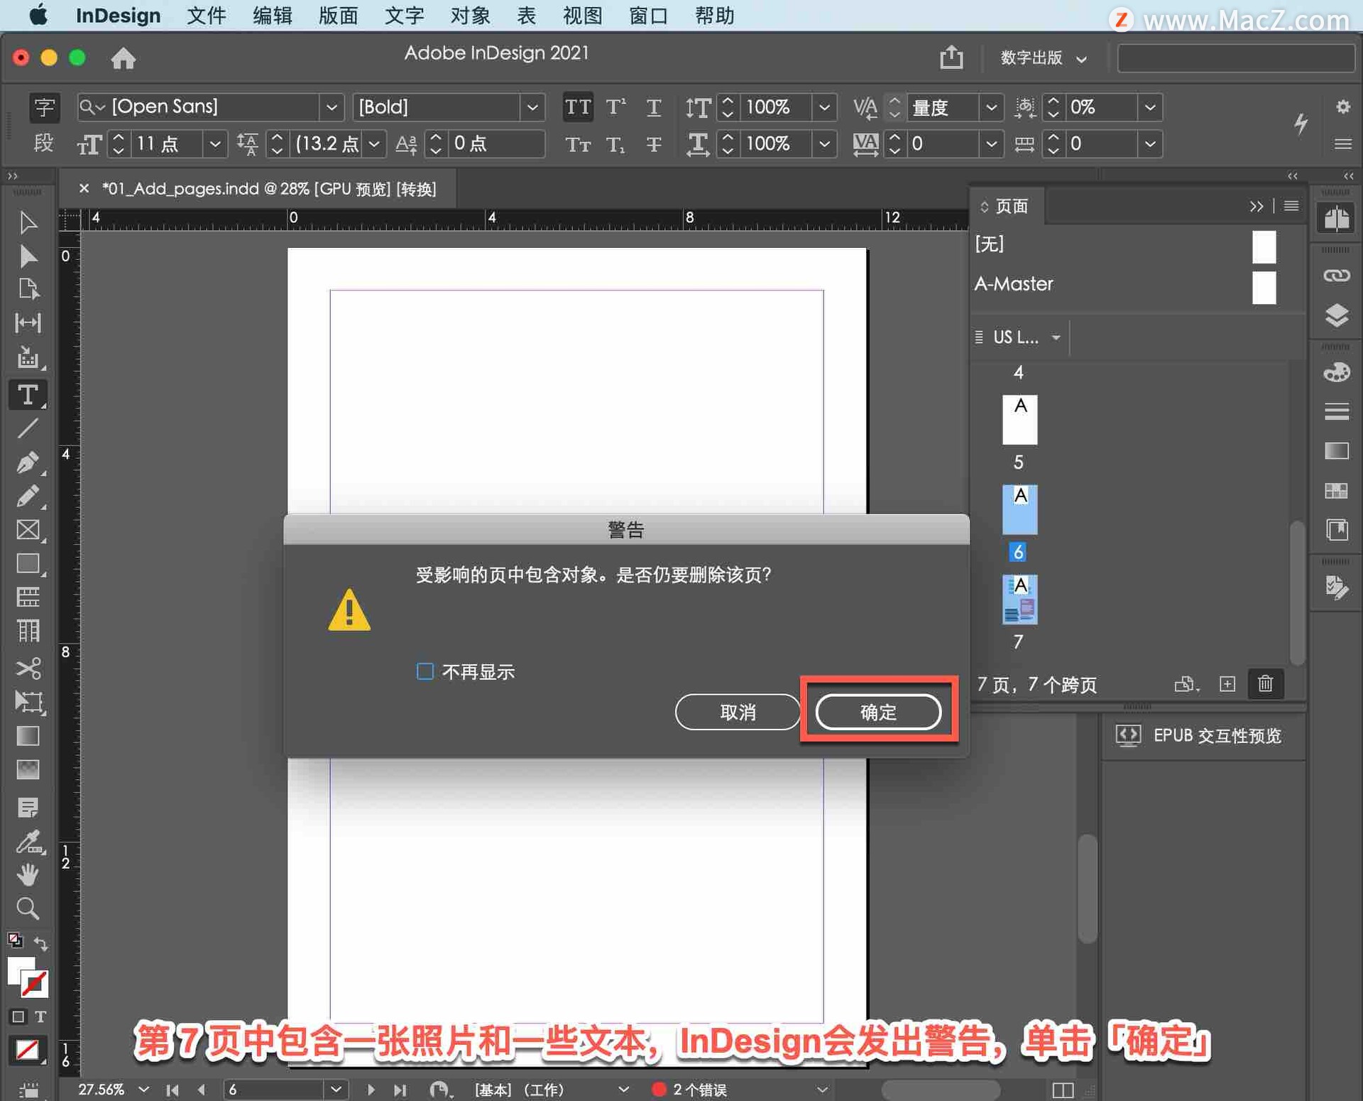Screen dimensions: 1363x1101
Task: Click the 确定 button
Action: [878, 712]
